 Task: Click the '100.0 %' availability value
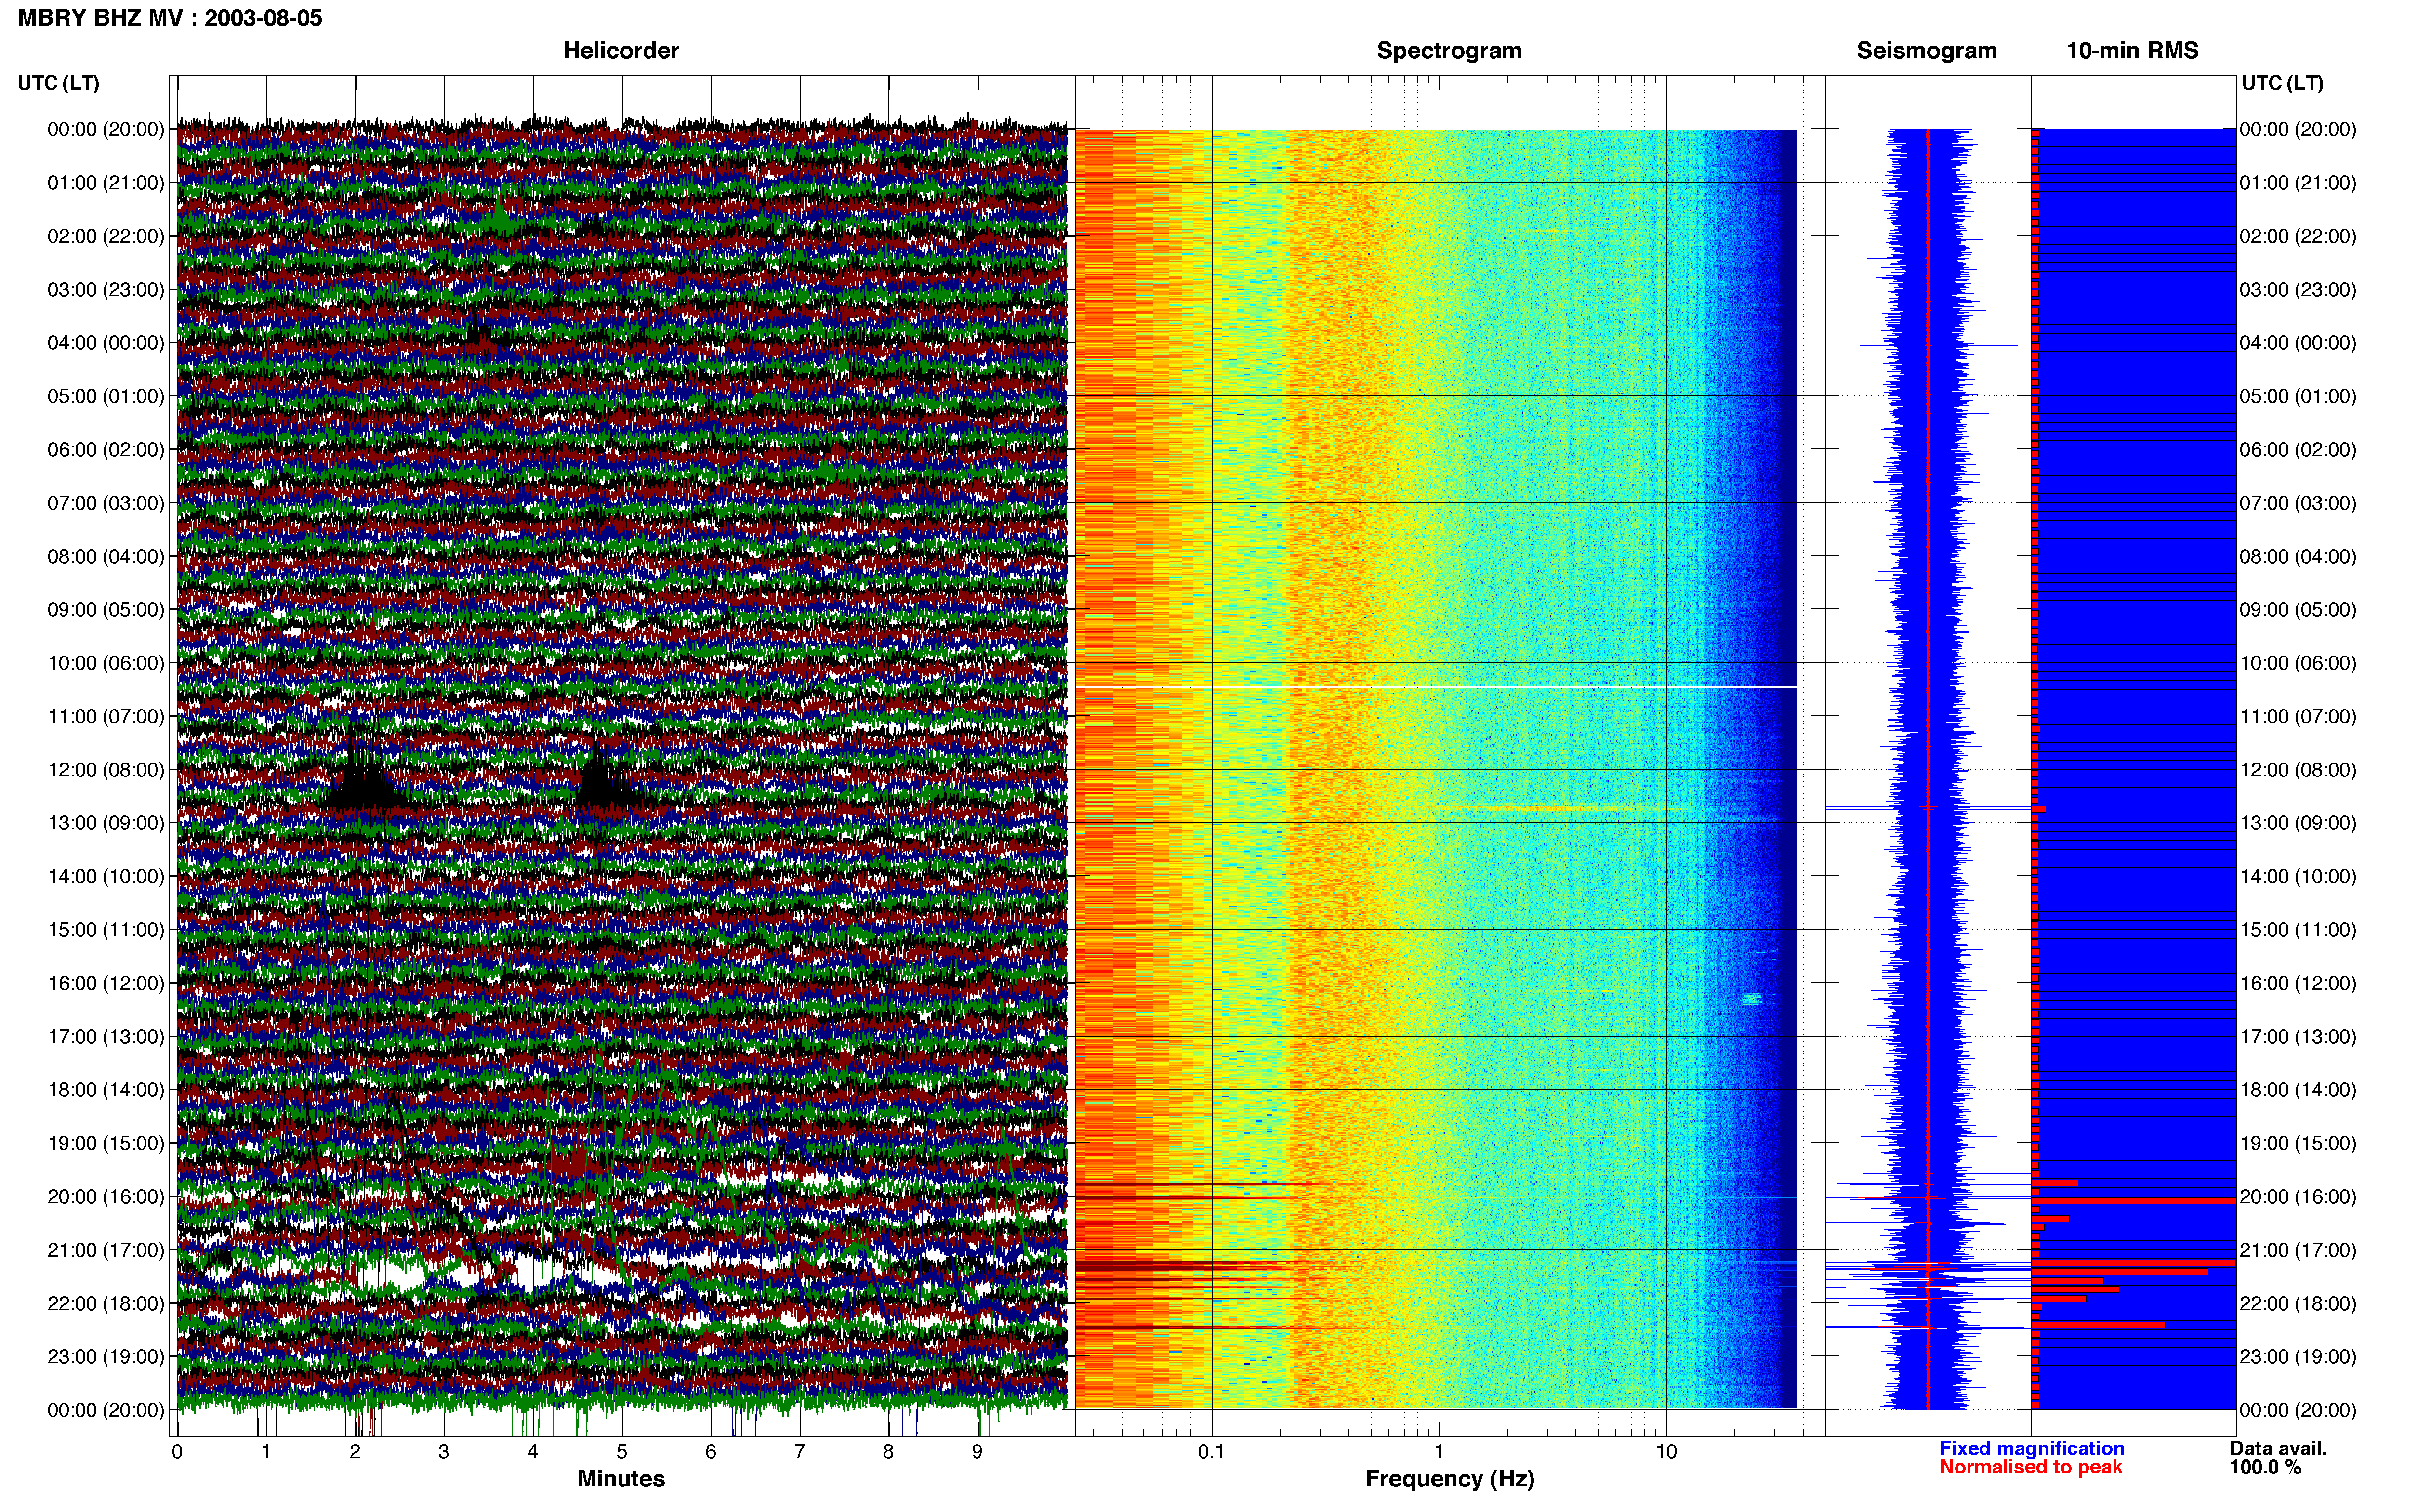pyautogui.click(x=2265, y=1468)
